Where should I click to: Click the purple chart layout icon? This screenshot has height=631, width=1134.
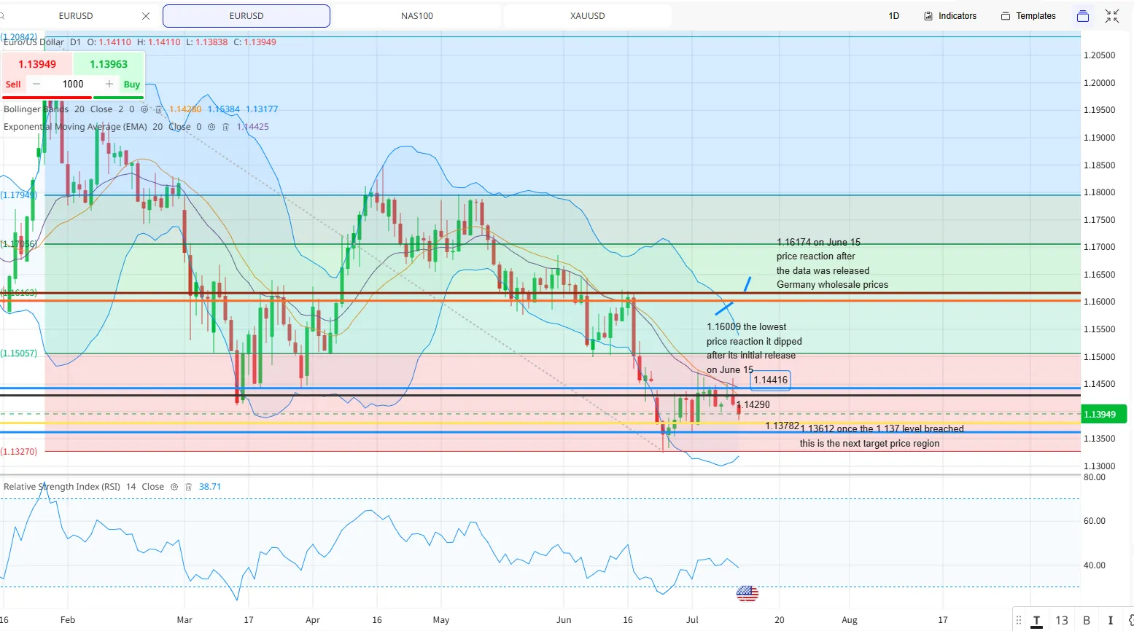click(x=1083, y=16)
